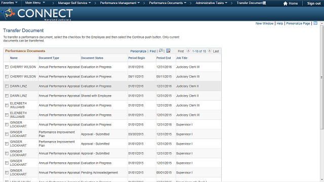Image resolution: width=324 pixels, height=182 pixels.
Task: Go to next rows arrow
Action: coord(210,51)
